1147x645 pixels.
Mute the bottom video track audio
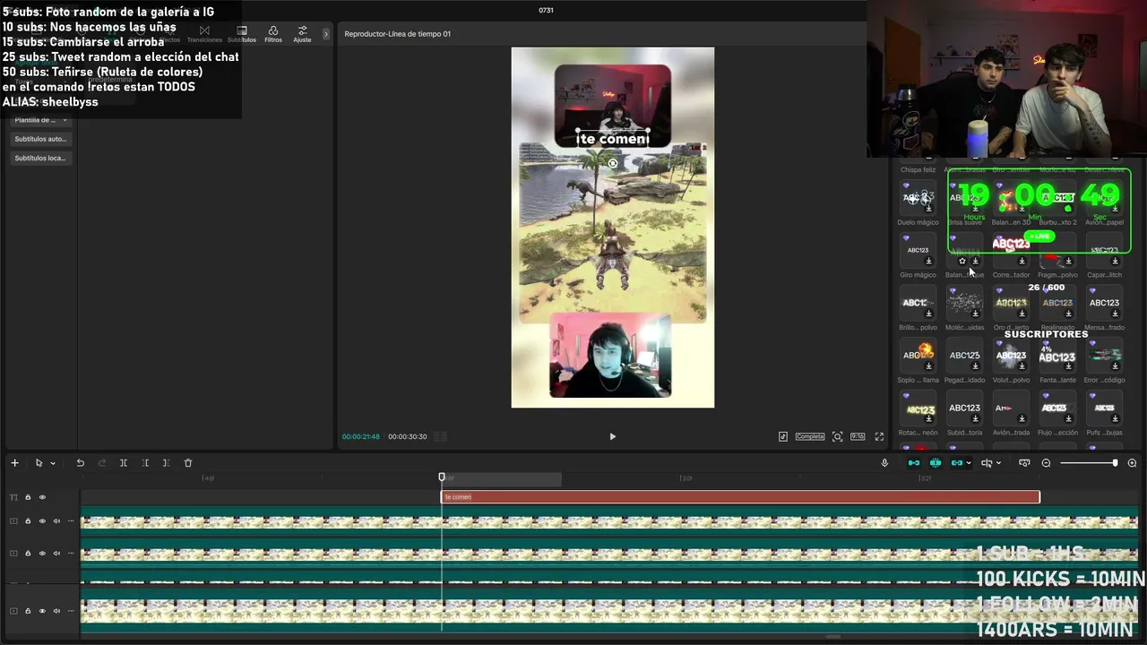coord(56,611)
